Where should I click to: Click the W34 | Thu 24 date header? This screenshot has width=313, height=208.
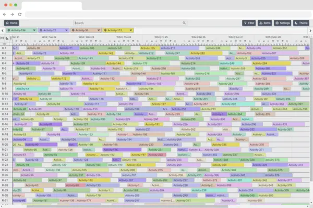pos(124,37)
